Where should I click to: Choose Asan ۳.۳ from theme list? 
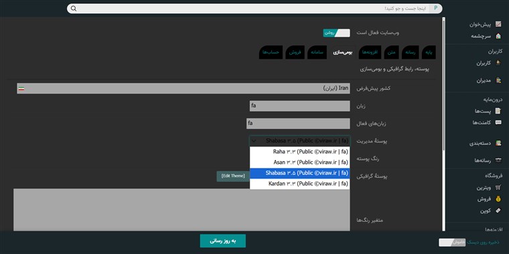(x=299, y=162)
